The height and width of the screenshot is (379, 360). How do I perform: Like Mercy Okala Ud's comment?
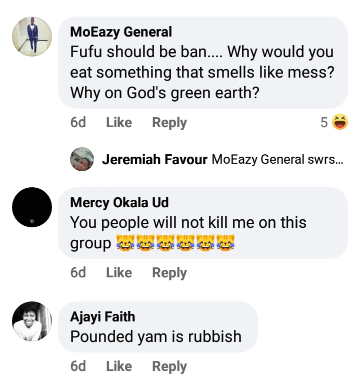click(x=119, y=272)
